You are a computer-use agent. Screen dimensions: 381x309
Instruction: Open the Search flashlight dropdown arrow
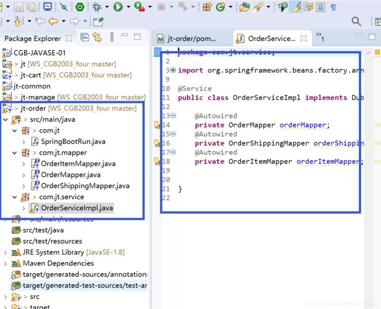pyautogui.click(x=268, y=7)
